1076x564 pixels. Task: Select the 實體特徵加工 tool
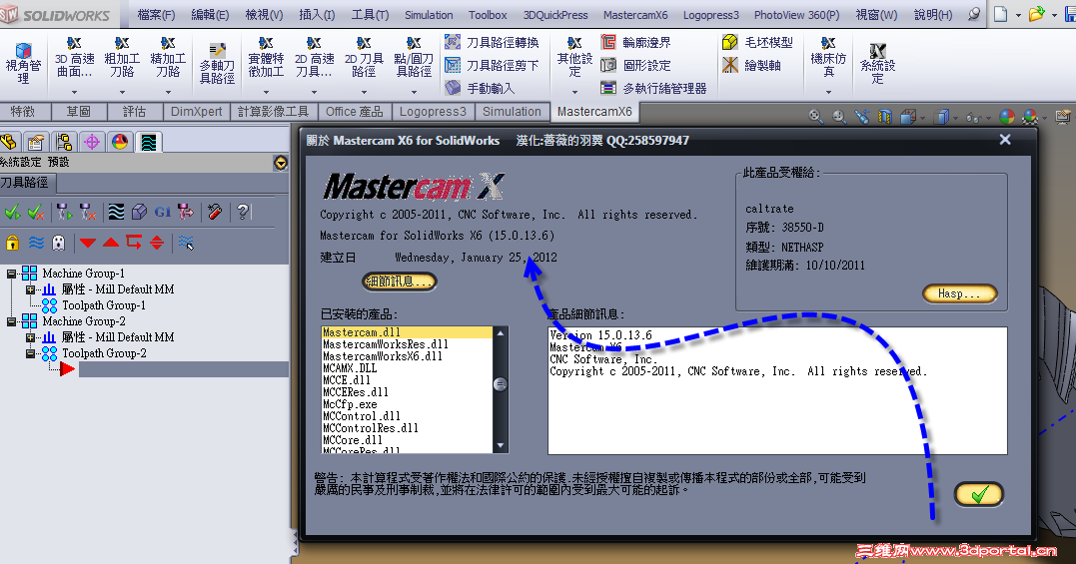266,58
